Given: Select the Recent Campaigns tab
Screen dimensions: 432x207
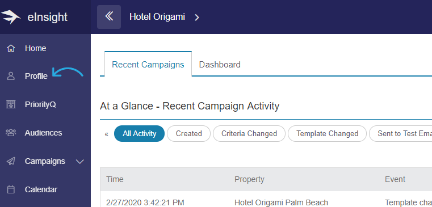Looking at the screenshot, I should coord(148,65).
